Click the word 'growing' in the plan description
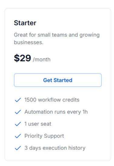 tap(90, 35)
